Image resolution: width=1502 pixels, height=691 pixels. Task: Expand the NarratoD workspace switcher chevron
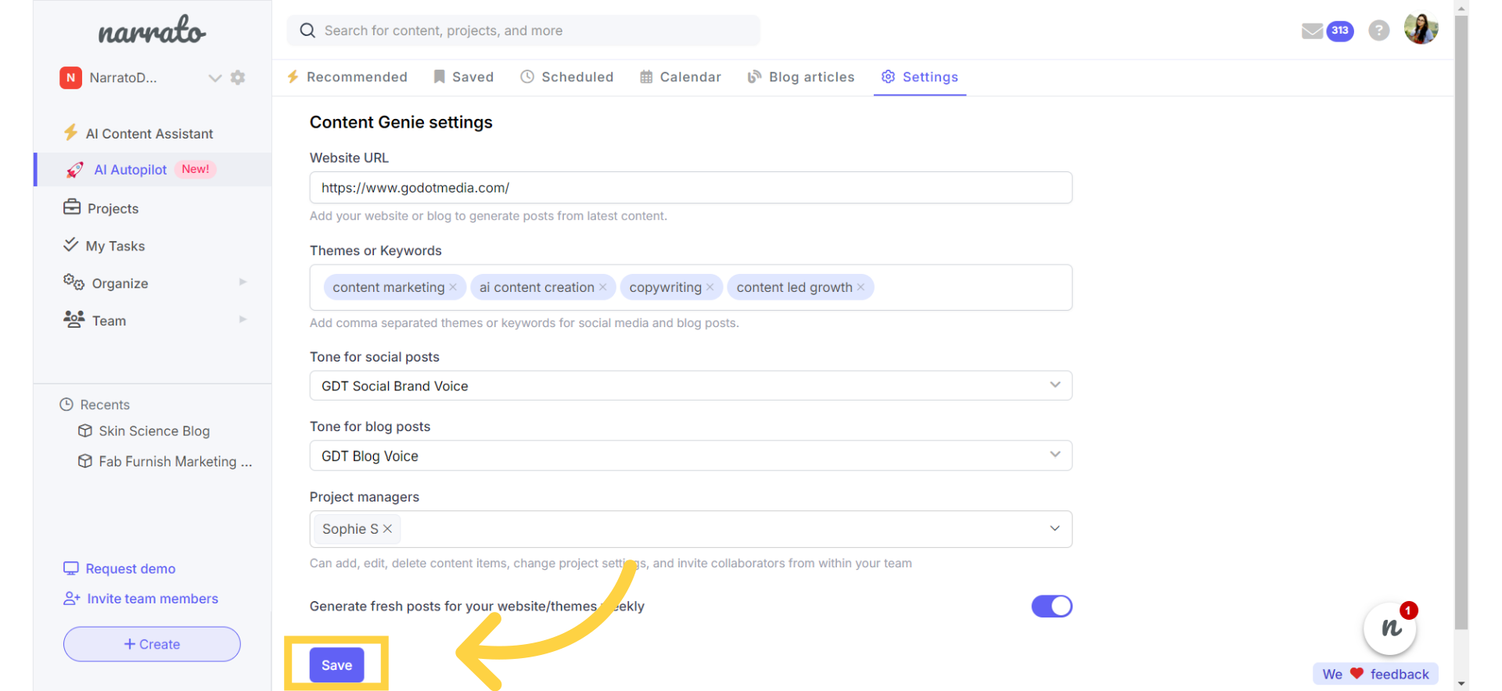[214, 77]
